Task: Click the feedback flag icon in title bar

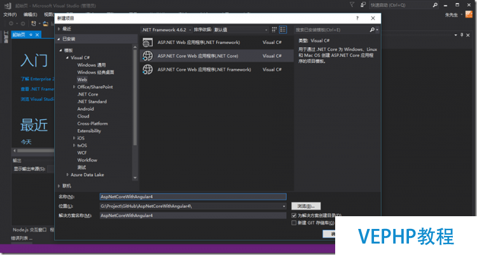Action: point(352,4)
